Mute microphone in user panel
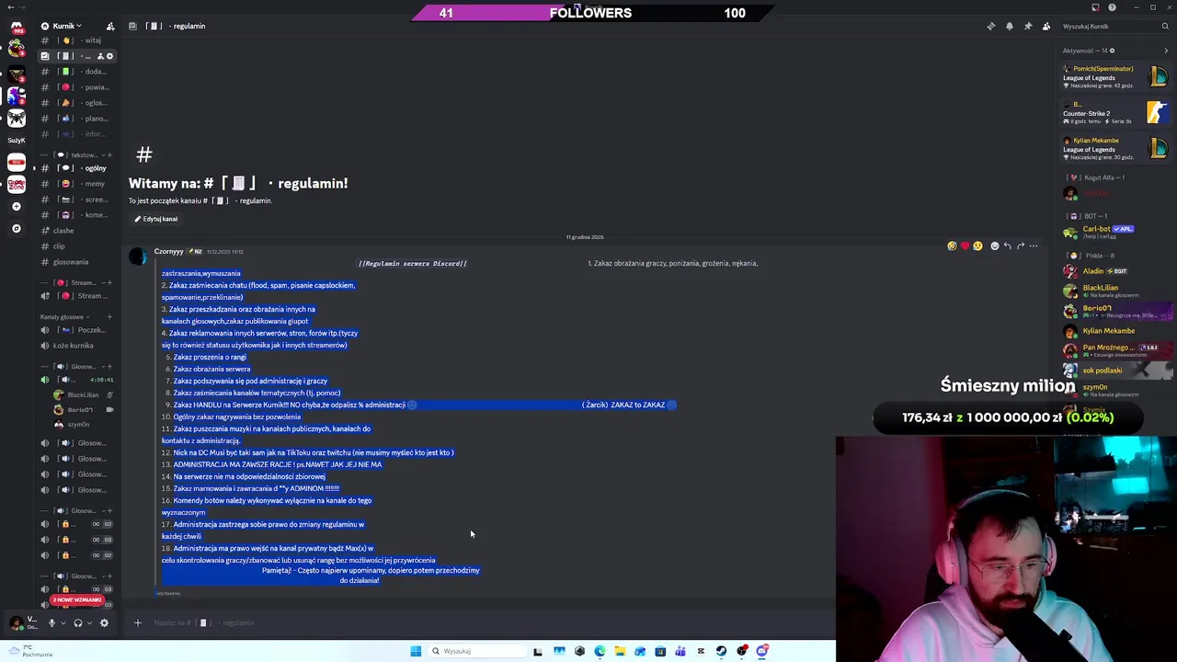 click(51, 622)
